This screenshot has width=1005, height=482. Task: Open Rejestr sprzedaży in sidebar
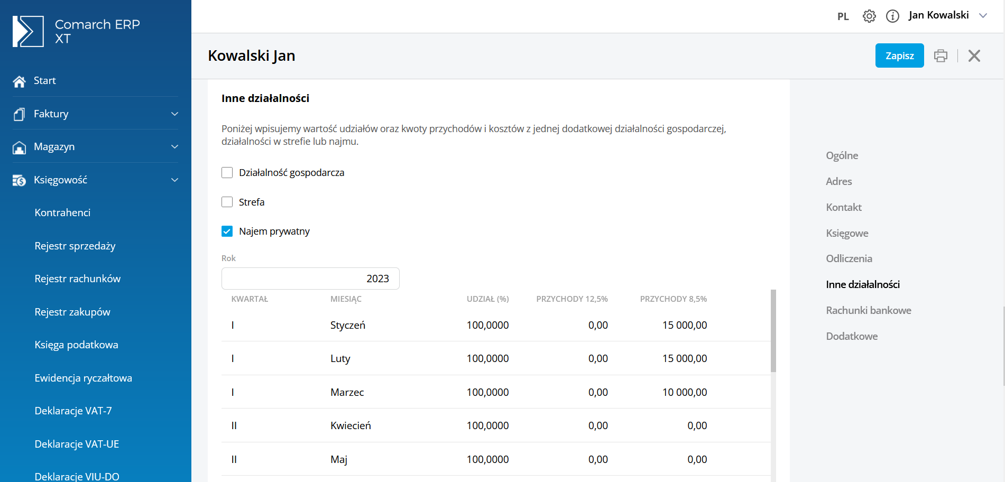pos(75,246)
